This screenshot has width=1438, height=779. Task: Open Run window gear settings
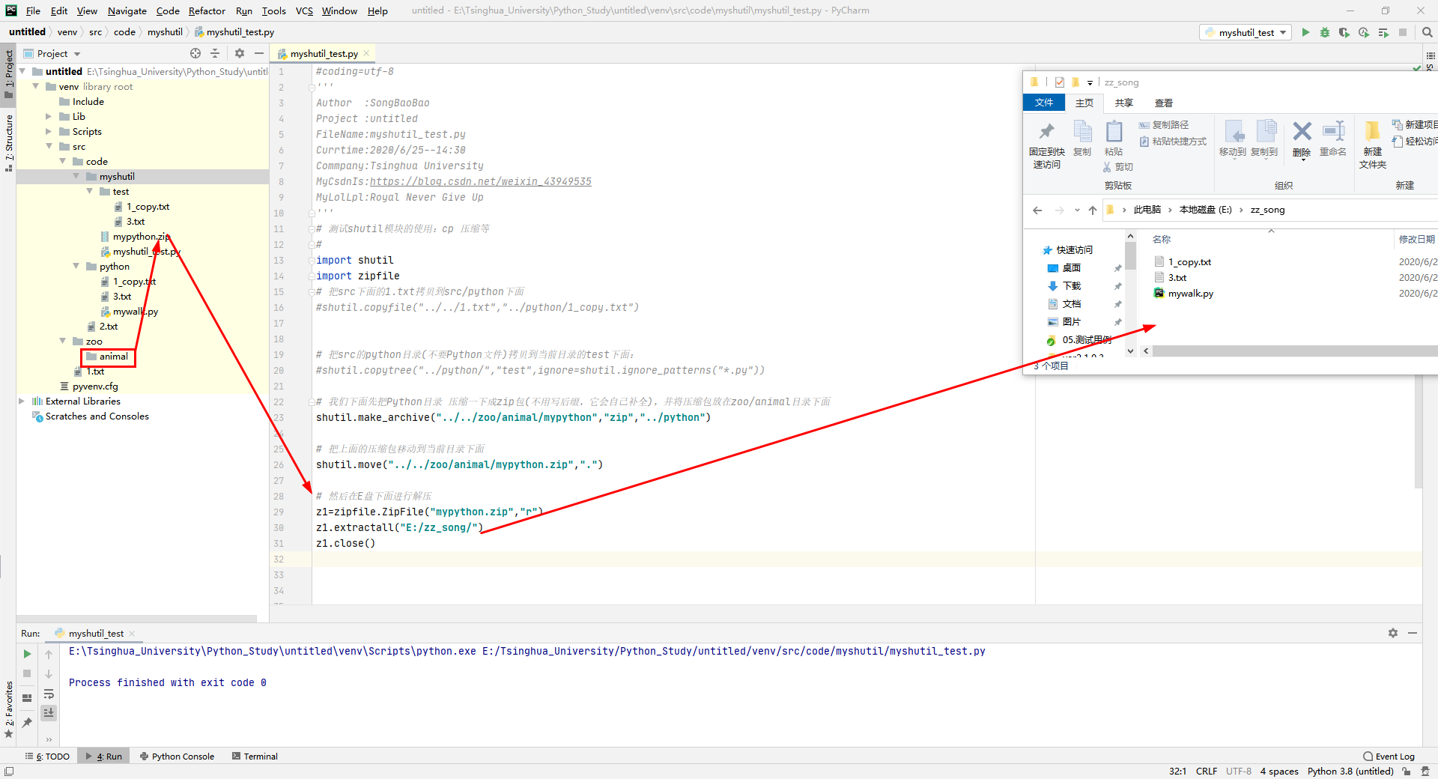(x=1393, y=633)
